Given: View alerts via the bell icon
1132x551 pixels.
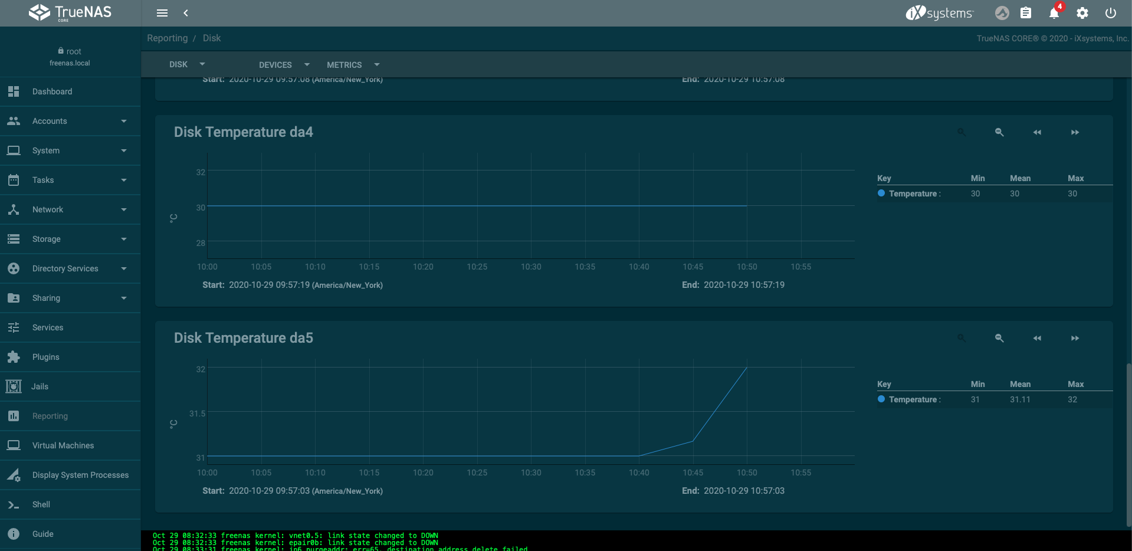Looking at the screenshot, I should click(x=1054, y=14).
